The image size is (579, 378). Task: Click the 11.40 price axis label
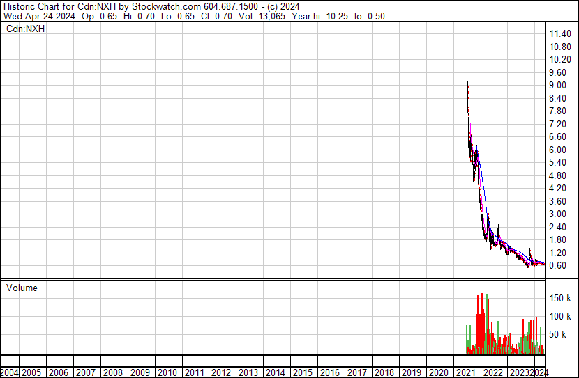tap(560, 34)
